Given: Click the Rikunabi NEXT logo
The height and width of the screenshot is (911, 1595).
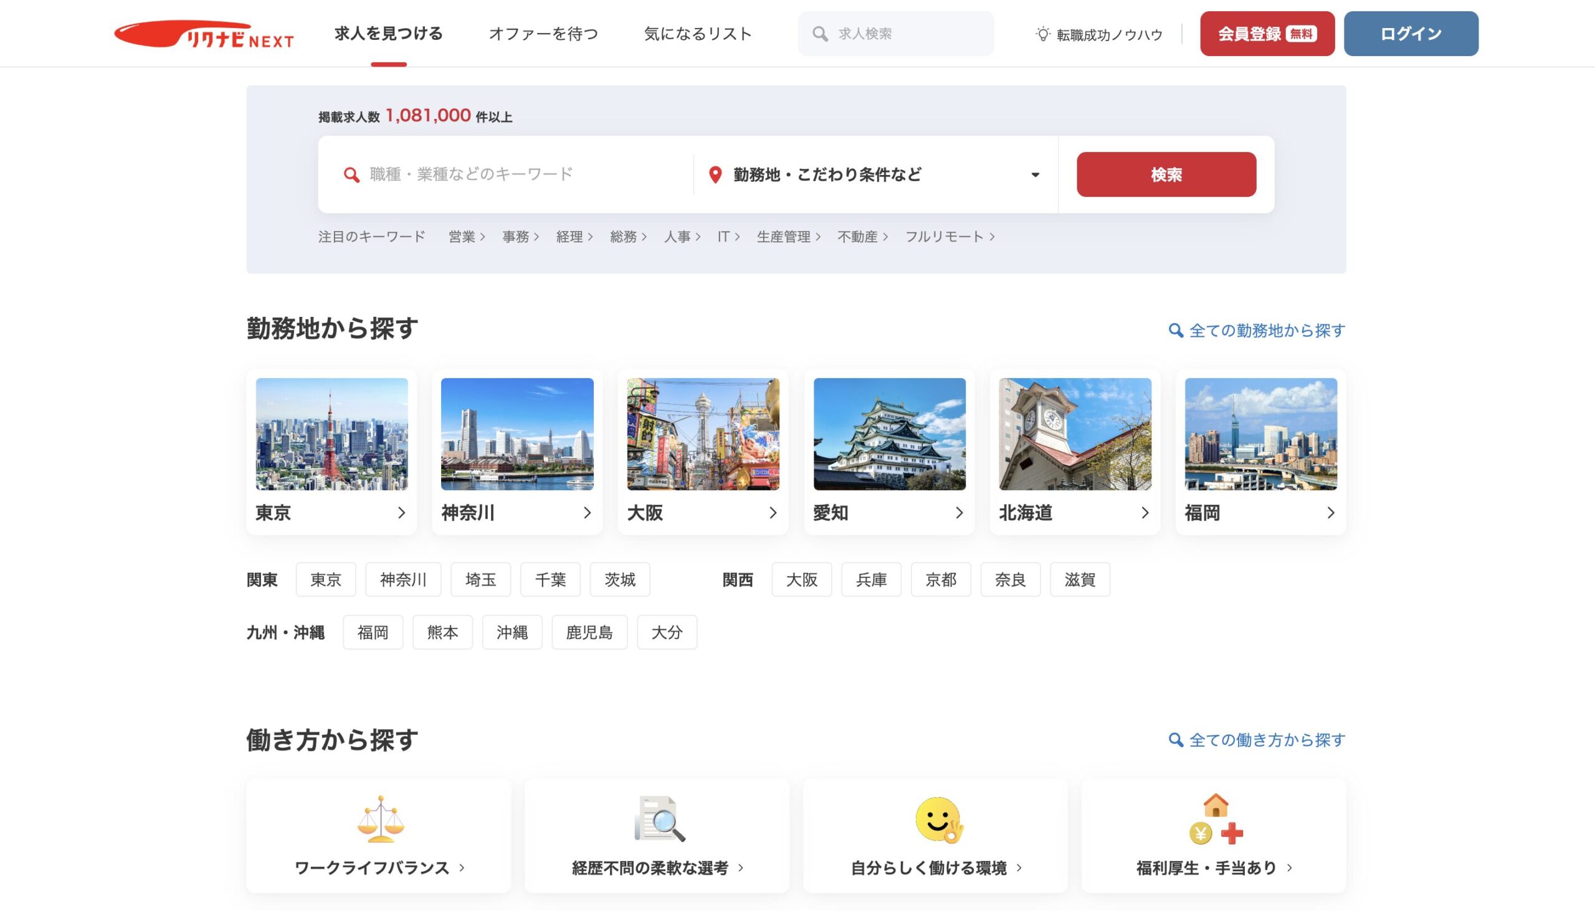Looking at the screenshot, I should point(204,34).
